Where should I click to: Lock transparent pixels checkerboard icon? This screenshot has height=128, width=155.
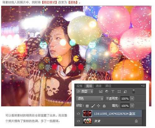(87, 106)
